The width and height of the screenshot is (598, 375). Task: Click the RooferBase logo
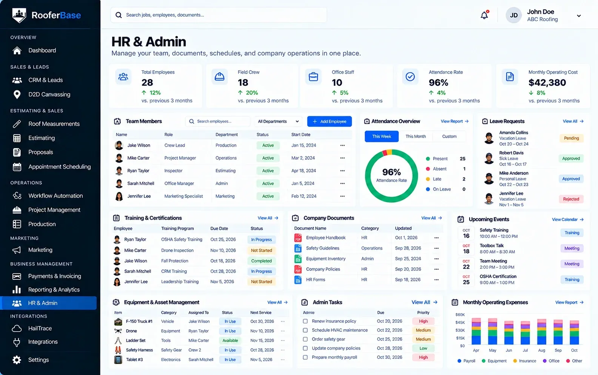coord(46,15)
